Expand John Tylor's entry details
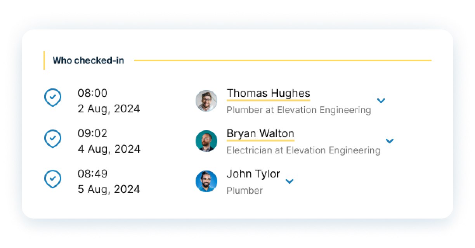 [290, 181]
